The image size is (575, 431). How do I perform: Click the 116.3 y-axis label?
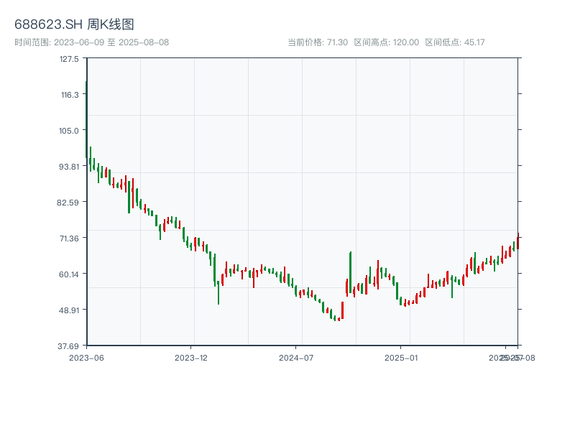(69, 95)
